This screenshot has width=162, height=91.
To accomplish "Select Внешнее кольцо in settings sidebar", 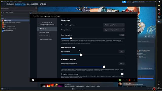I will coord(47,36).
